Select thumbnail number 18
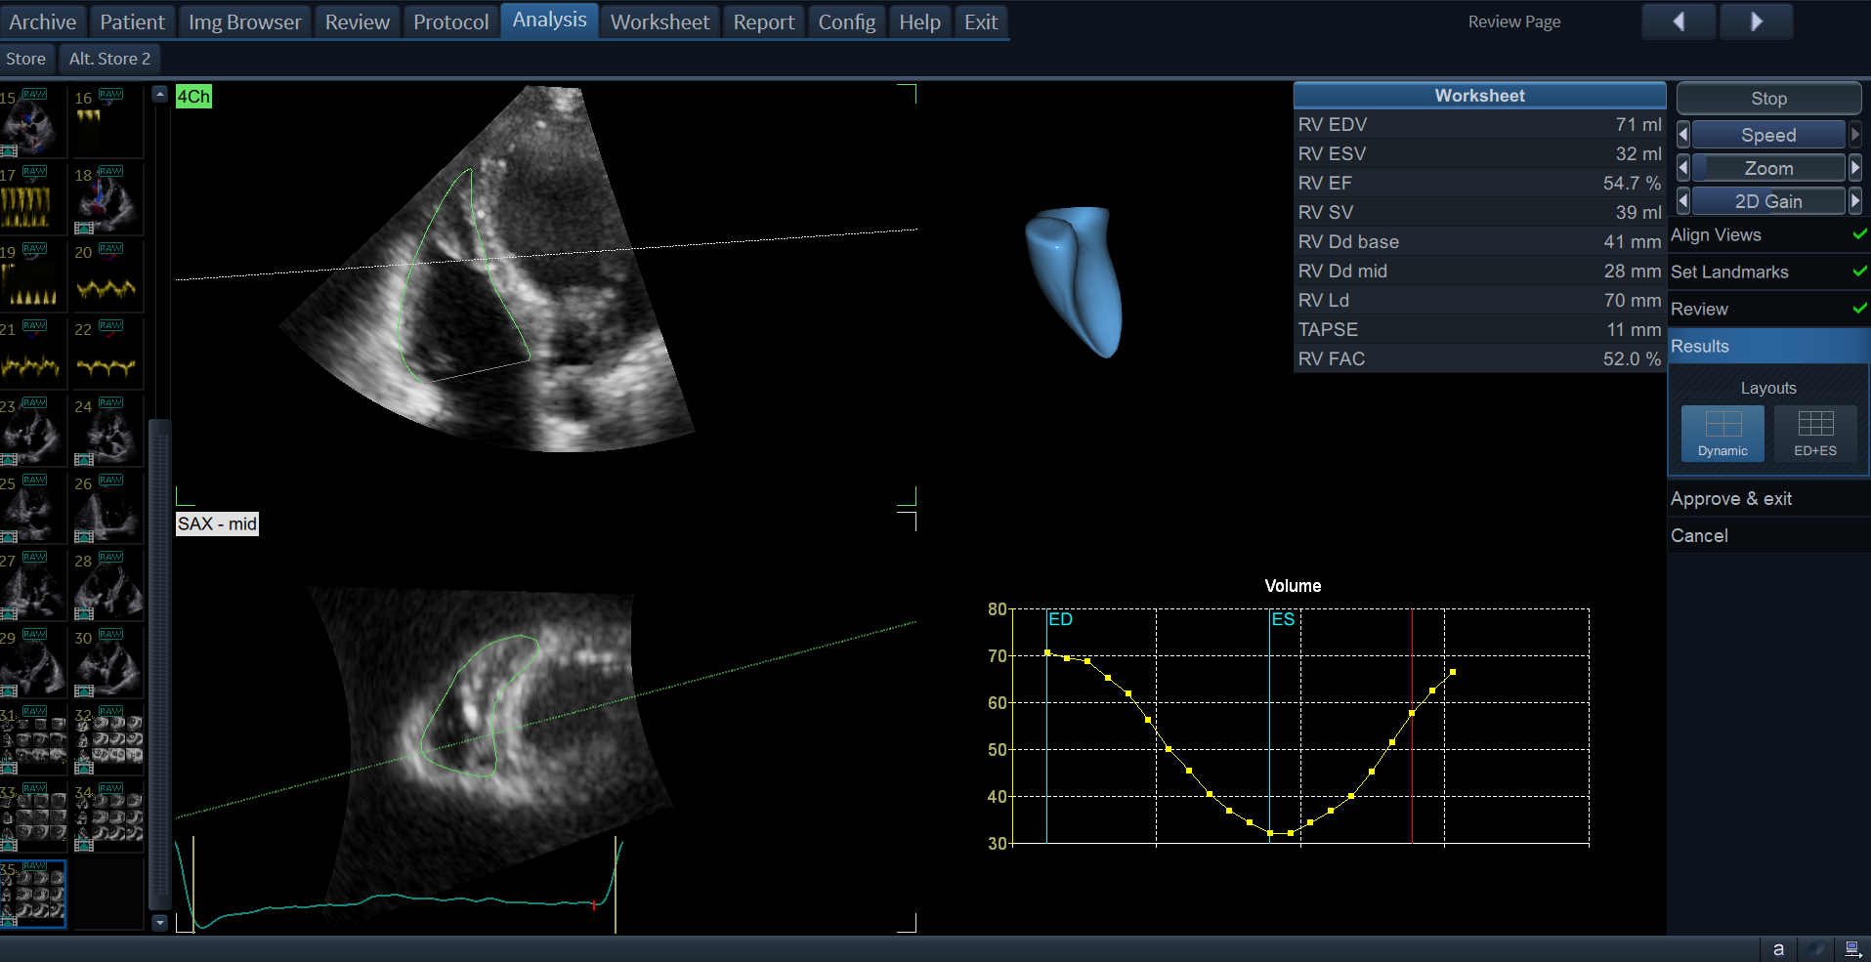The height and width of the screenshot is (962, 1871). pos(106,199)
